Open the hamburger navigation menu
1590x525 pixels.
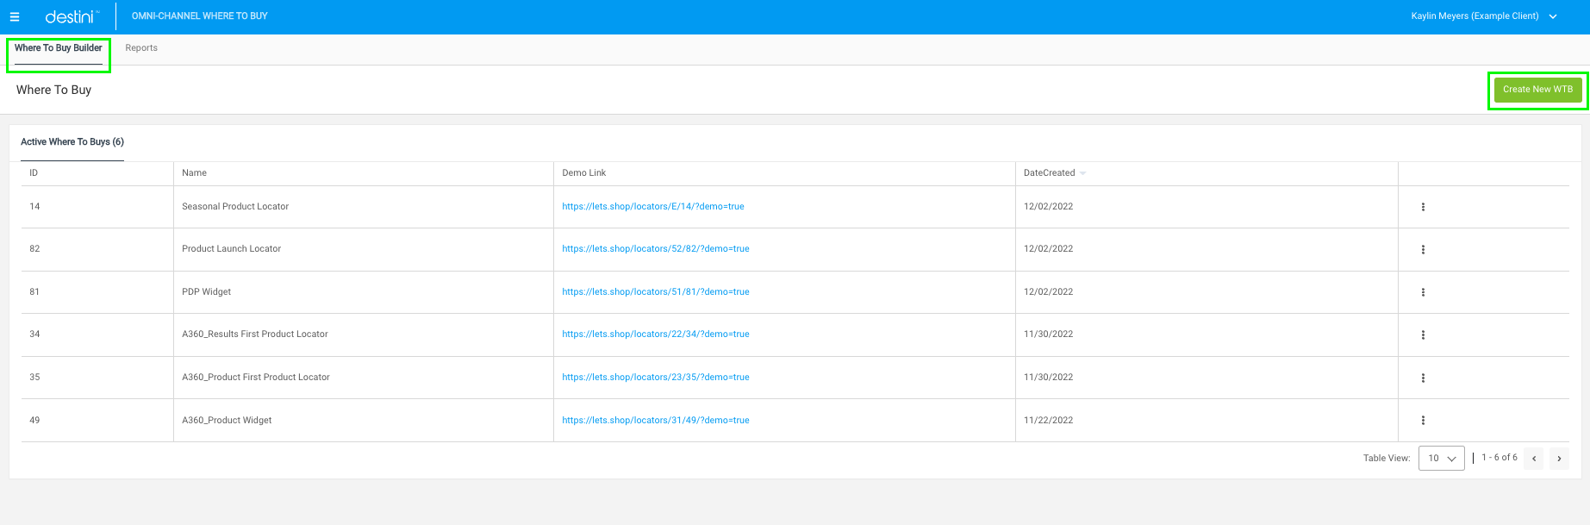click(15, 16)
